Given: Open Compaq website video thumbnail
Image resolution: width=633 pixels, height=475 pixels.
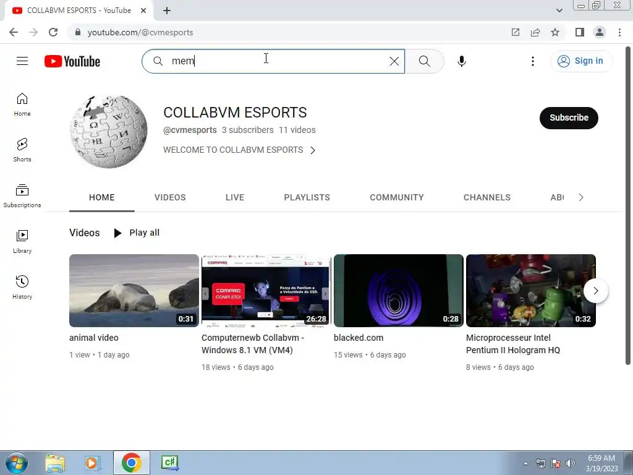Looking at the screenshot, I should click(266, 291).
